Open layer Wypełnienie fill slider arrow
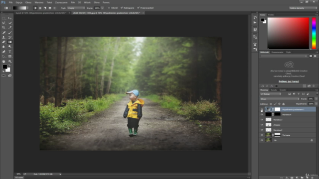This screenshot has height=179, width=319. [x=316, y=104]
